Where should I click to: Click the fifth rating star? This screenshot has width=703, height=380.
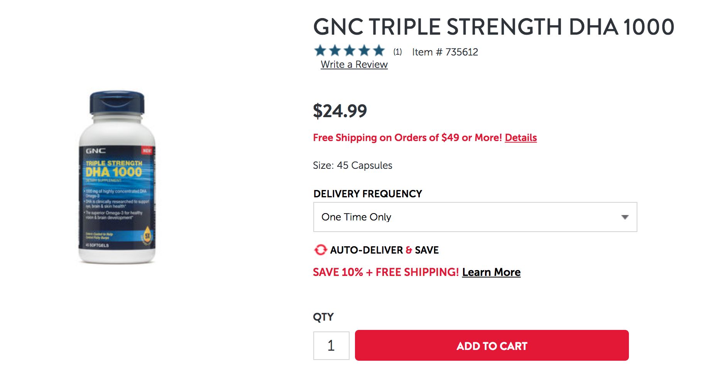[x=379, y=50]
